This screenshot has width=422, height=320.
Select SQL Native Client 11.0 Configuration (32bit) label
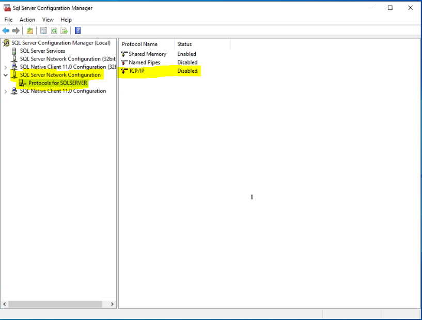[x=68, y=67]
